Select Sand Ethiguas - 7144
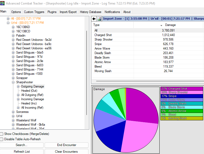The width and height of the screenshot is (204, 154). click(x=30, y=69)
